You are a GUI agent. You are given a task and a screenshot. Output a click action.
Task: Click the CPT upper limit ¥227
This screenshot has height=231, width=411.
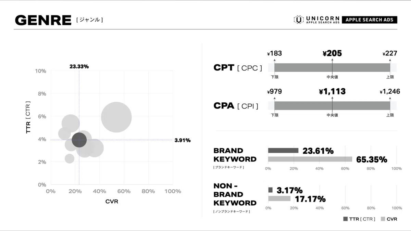tap(390, 53)
